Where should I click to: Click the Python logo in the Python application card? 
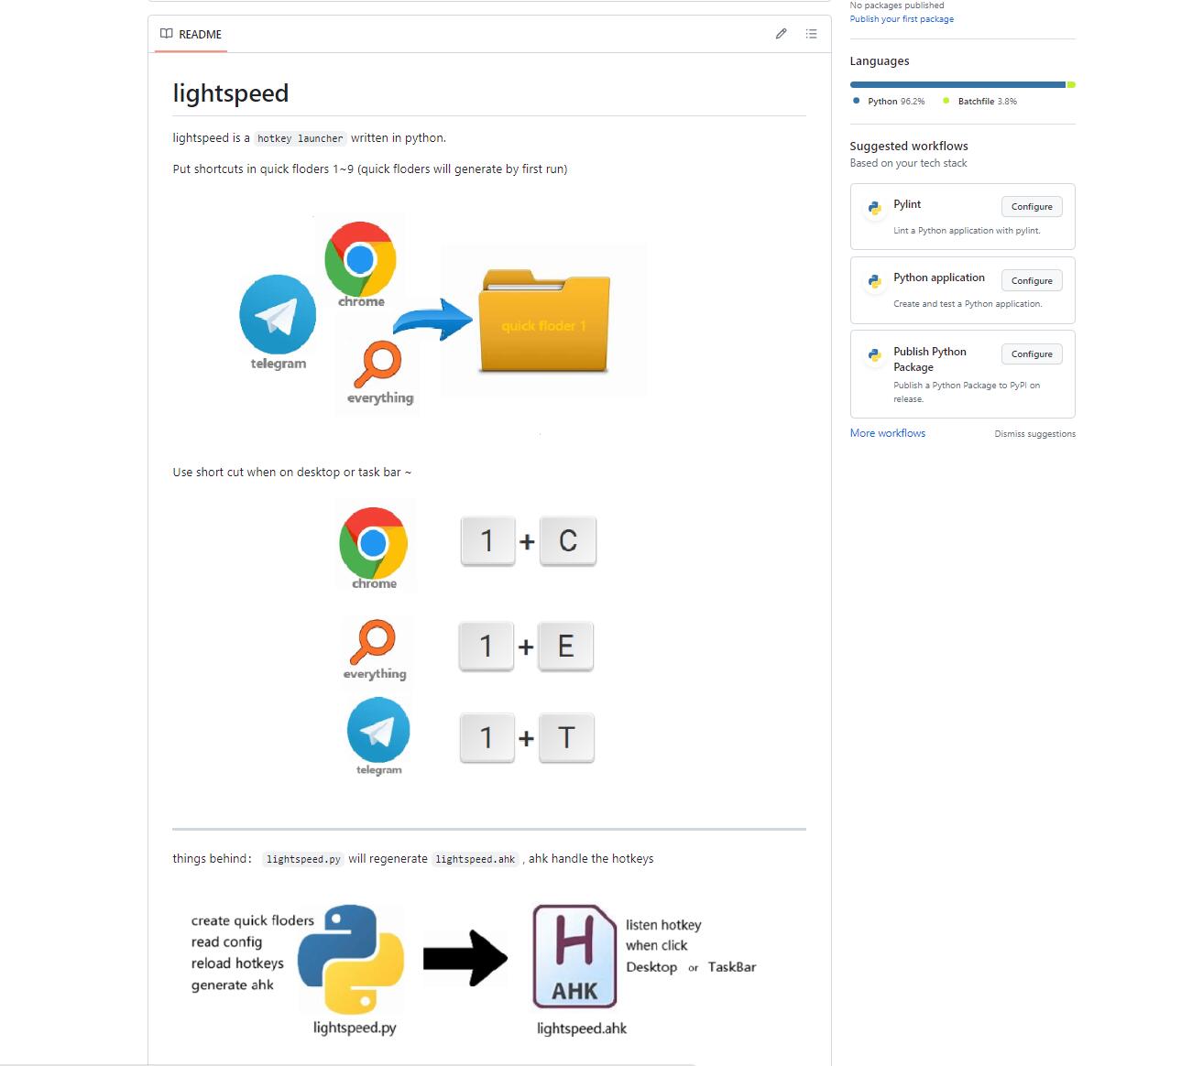[x=875, y=281]
